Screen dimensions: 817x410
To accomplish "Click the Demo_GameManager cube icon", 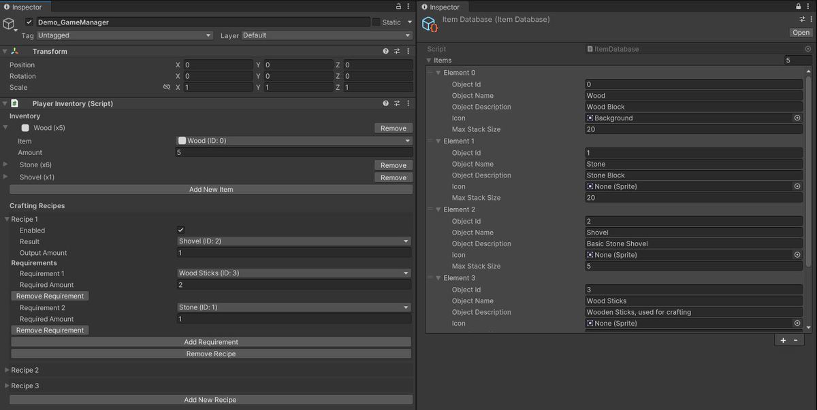I will pyautogui.click(x=8, y=22).
